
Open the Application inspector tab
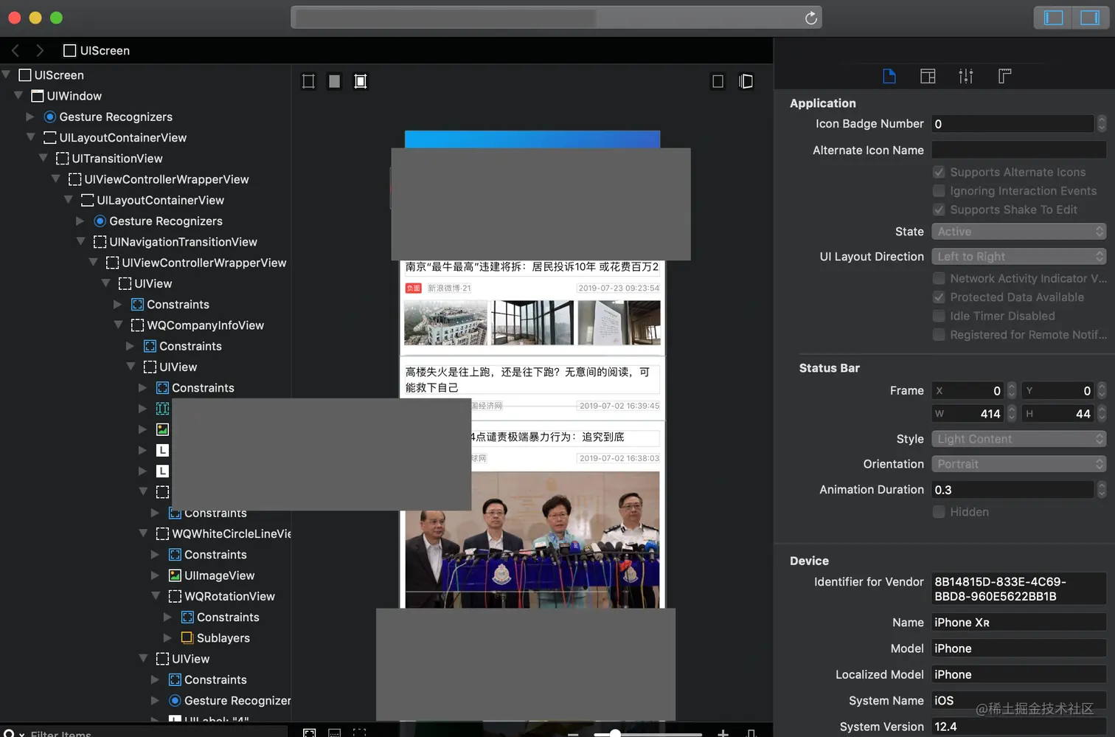(889, 76)
